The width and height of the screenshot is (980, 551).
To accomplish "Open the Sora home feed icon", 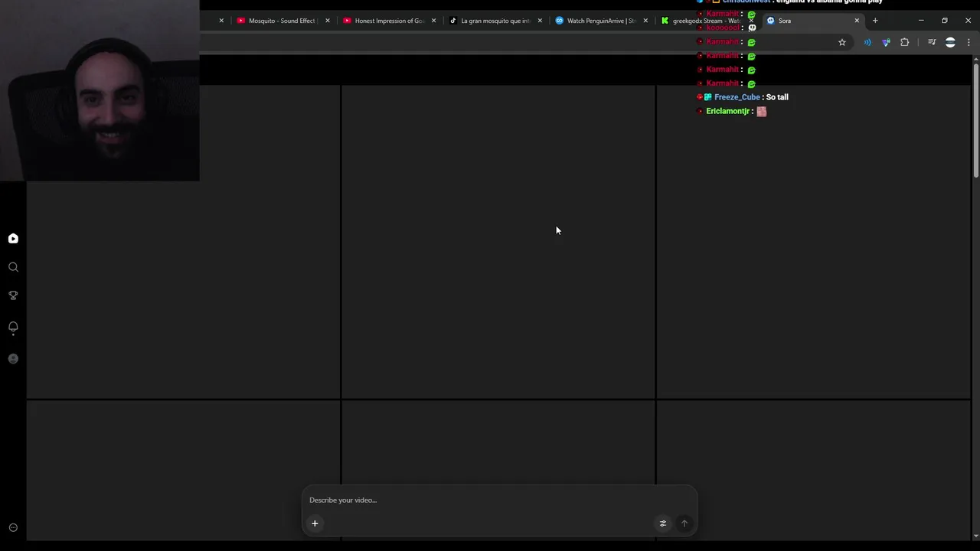I will click(x=13, y=239).
